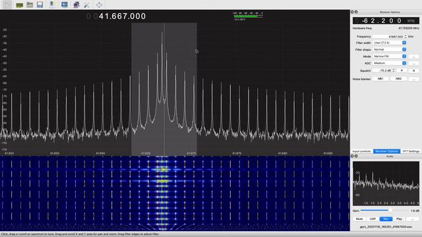Toggle the Play audio button
The height and width of the screenshot is (237, 422).
399,219
